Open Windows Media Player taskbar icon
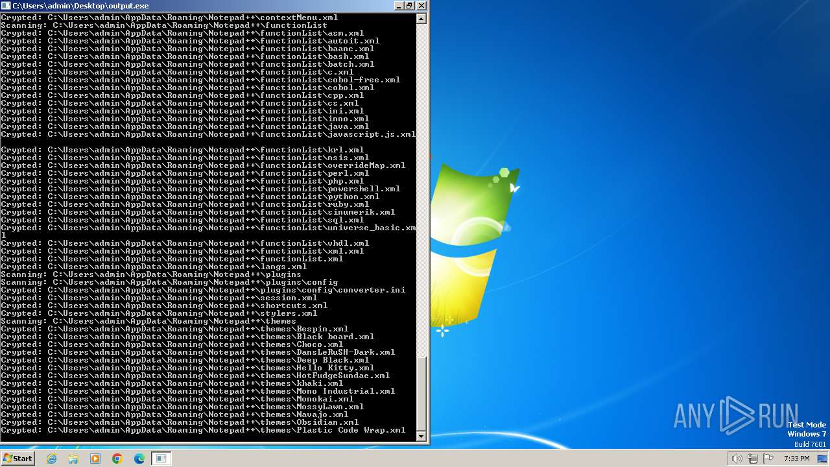 [x=95, y=459]
